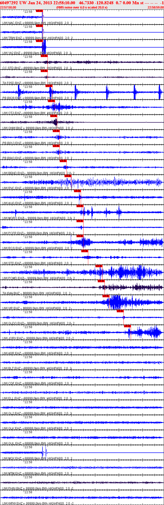Click the pick flag on UW STD trace
Screen dimensions: 164x505
[x=84, y=251]
